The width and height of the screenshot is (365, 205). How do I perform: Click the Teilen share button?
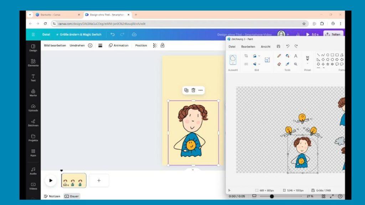pos(333,34)
